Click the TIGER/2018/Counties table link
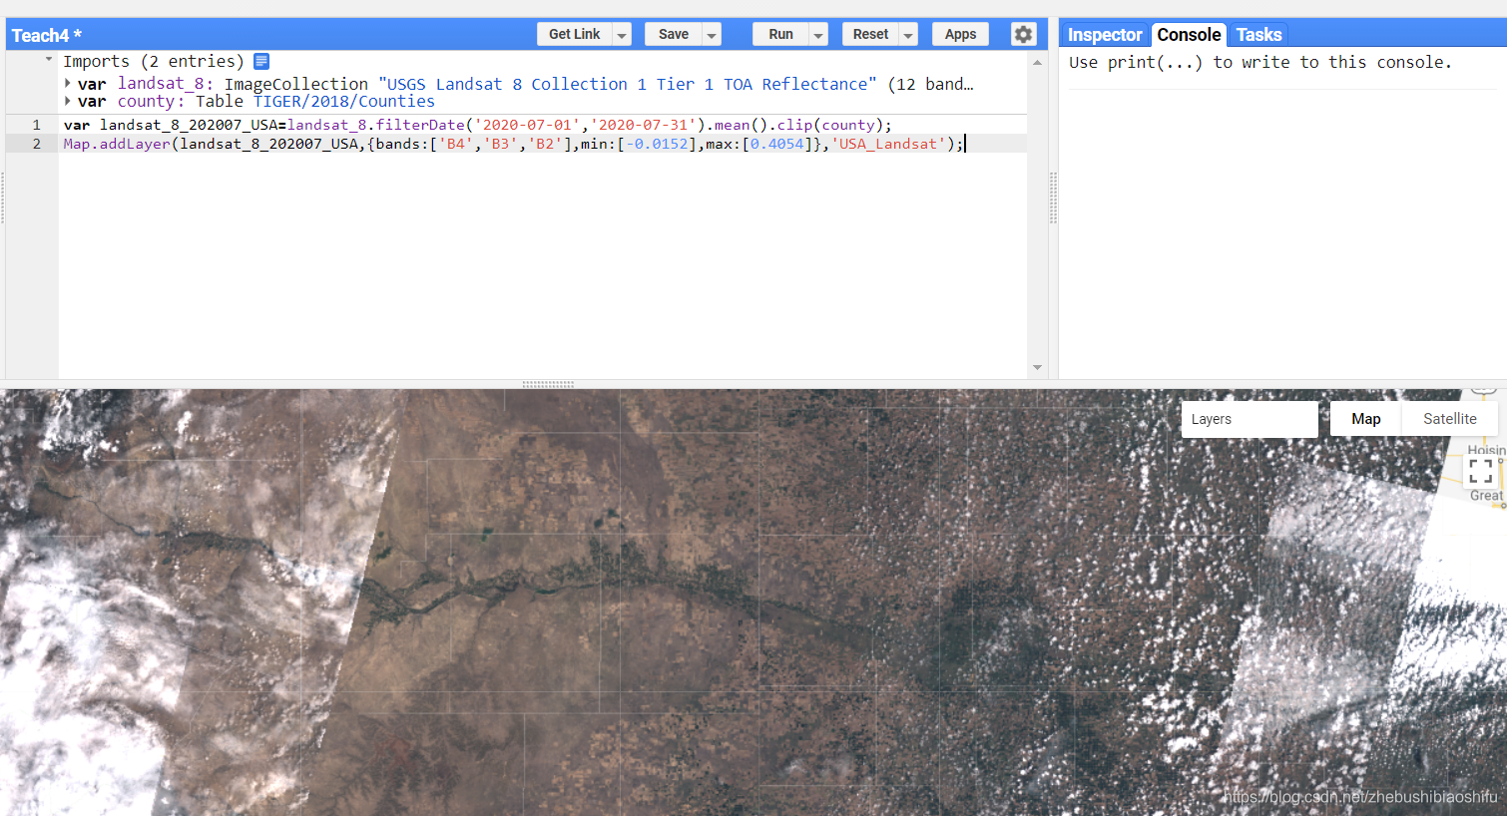Viewport: 1507px width, 816px height. (x=344, y=101)
